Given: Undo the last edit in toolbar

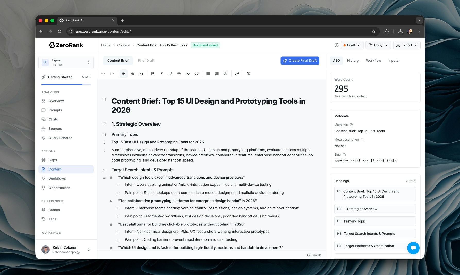Looking at the screenshot, I should point(103,74).
